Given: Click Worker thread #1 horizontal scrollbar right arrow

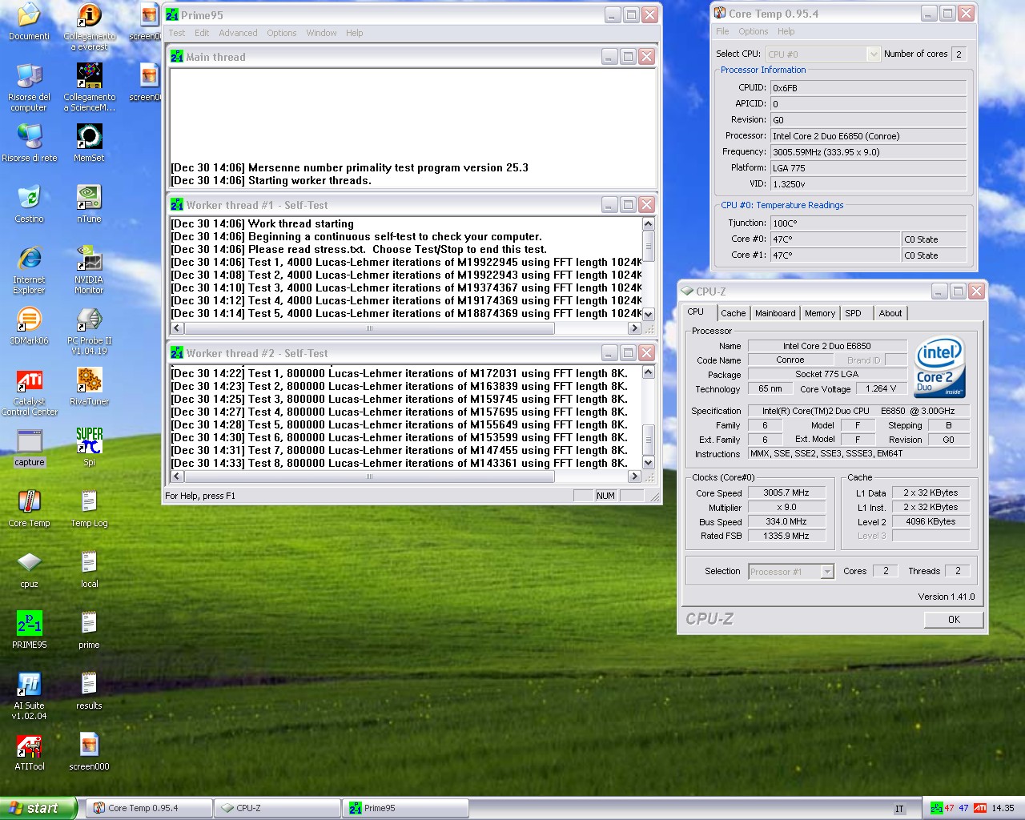Looking at the screenshot, I should click(x=634, y=328).
